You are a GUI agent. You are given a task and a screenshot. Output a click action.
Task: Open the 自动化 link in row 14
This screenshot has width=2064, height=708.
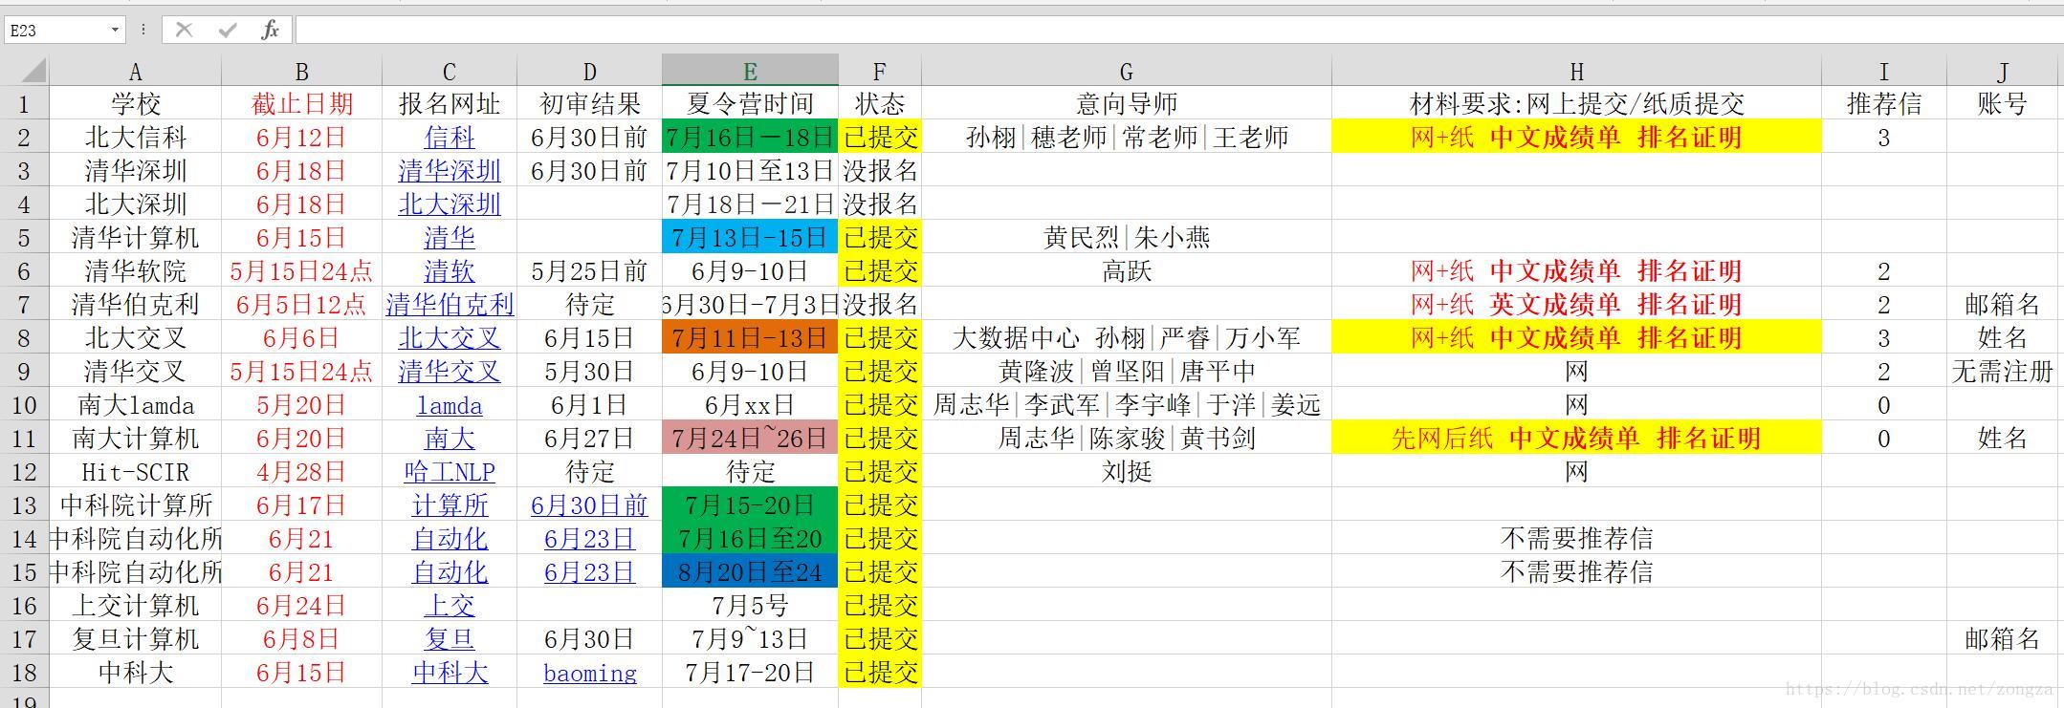(x=449, y=539)
